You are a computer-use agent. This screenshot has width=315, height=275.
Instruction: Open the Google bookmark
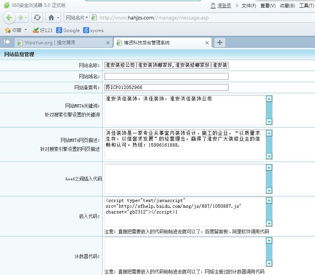[68, 31]
